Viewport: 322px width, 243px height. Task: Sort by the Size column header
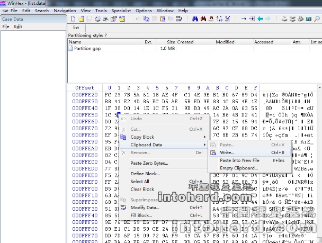[166, 42]
